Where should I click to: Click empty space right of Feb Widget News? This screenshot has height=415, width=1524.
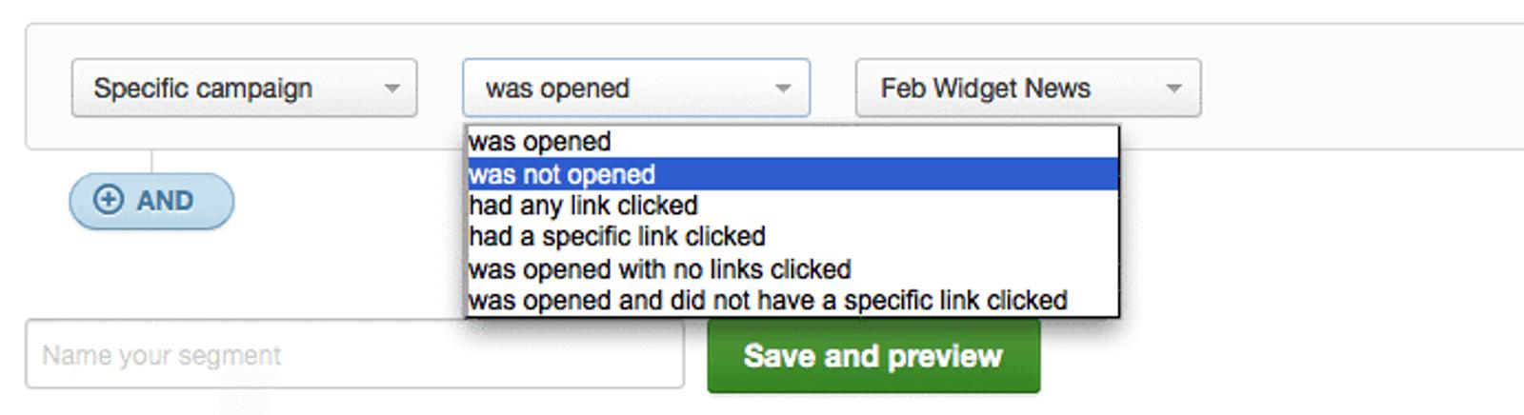(x=1353, y=89)
